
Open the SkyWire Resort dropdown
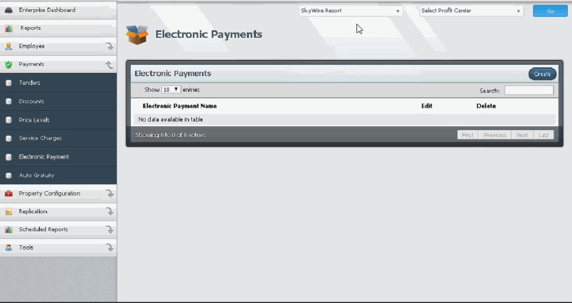tap(351, 11)
